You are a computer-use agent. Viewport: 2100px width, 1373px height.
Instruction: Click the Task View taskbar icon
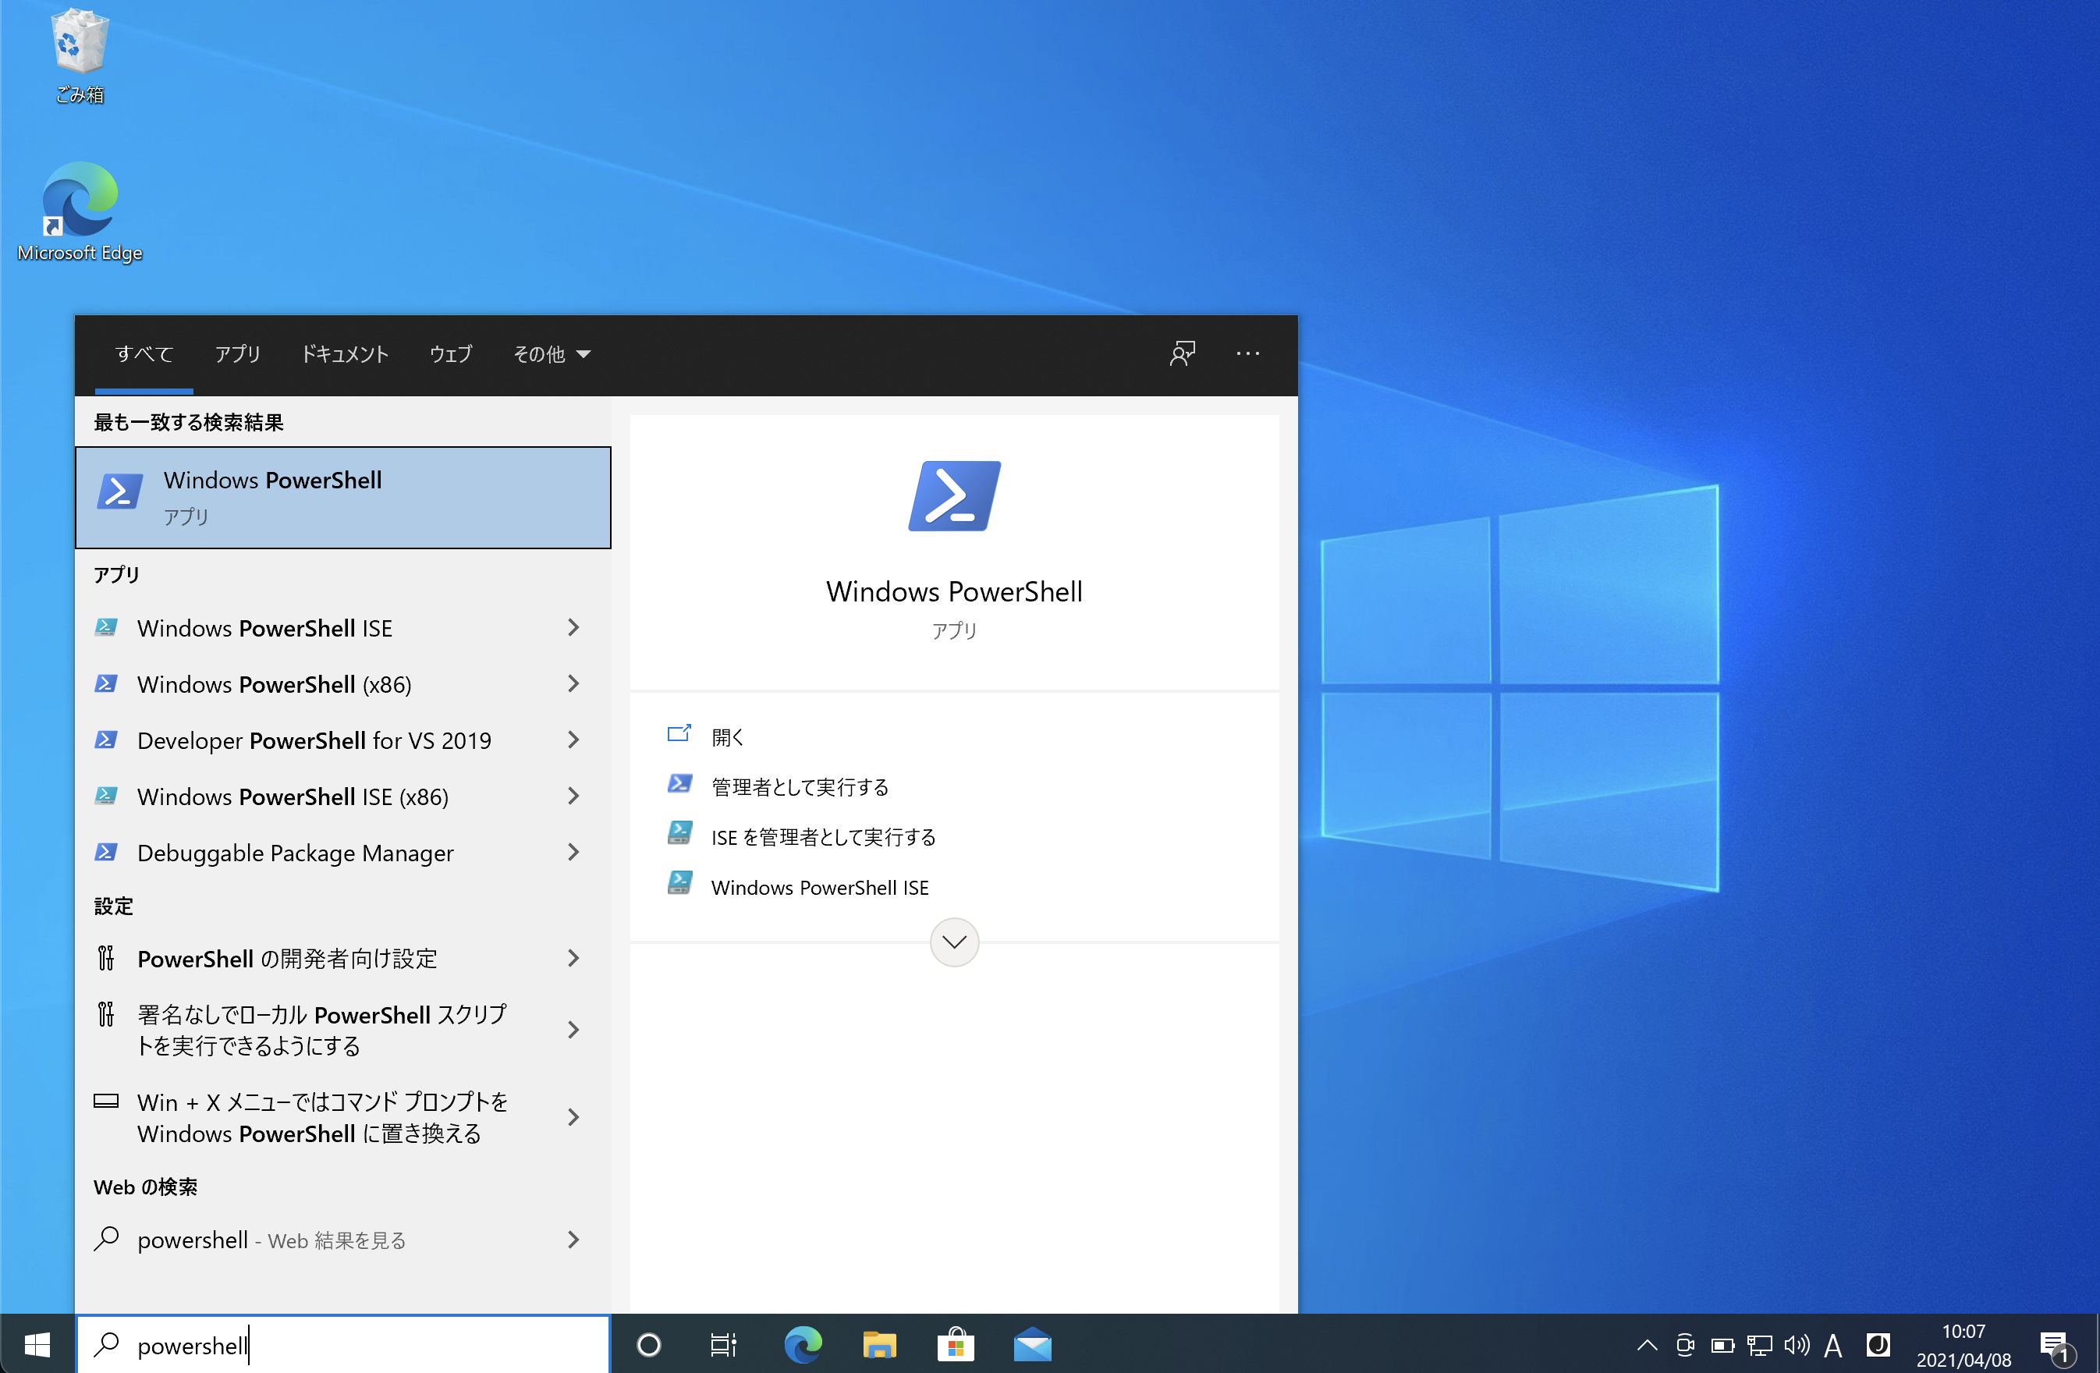pos(723,1345)
